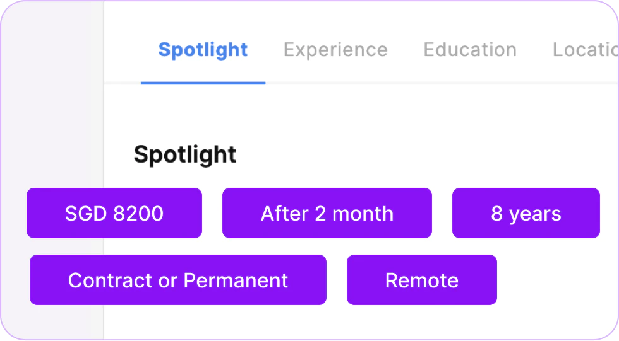Image resolution: width=619 pixels, height=341 pixels.
Task: Click the tab between Experience and Location
Action: point(470,50)
